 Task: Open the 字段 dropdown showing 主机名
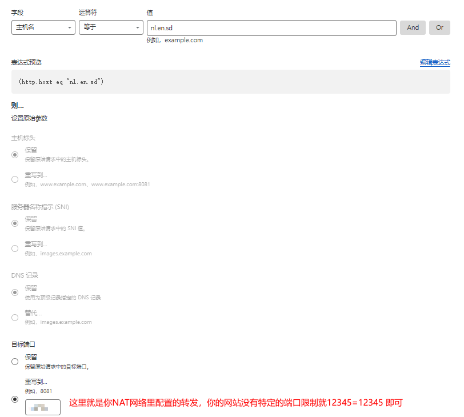click(43, 27)
